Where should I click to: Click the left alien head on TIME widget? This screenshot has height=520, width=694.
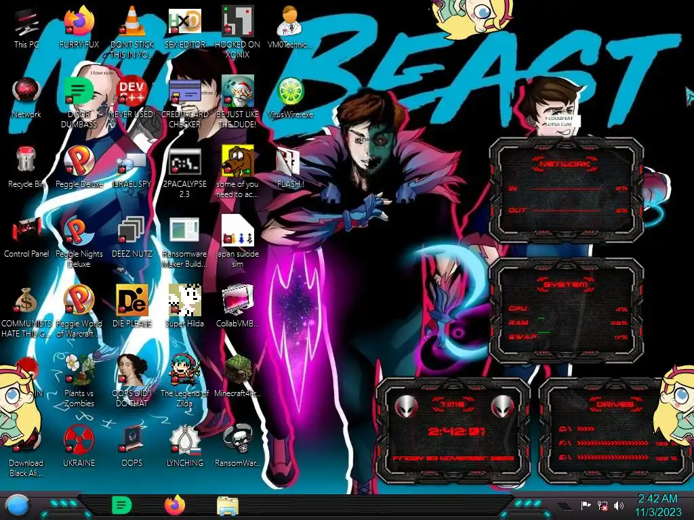click(406, 406)
